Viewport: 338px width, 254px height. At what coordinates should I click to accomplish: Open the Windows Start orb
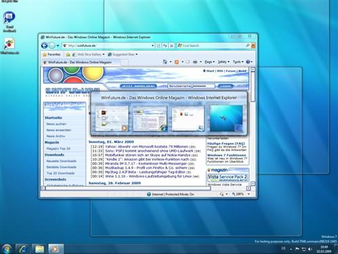tap(6, 249)
